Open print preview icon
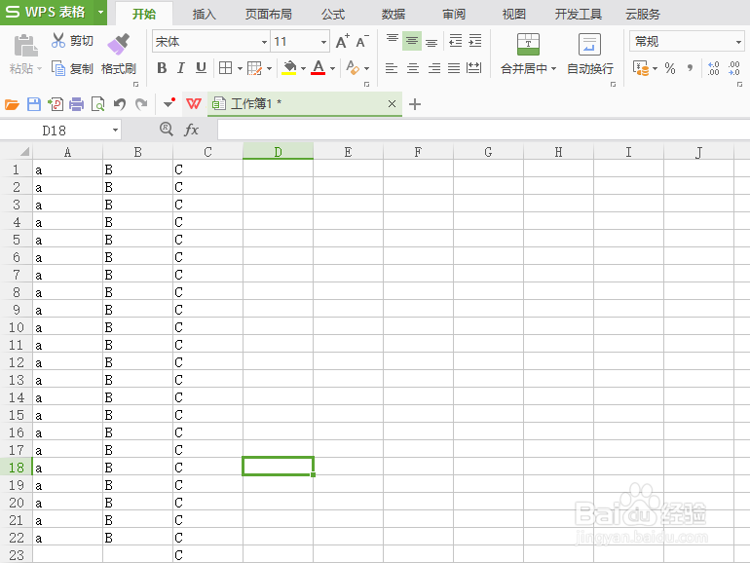Screen dimensions: 750x563 (x=98, y=104)
